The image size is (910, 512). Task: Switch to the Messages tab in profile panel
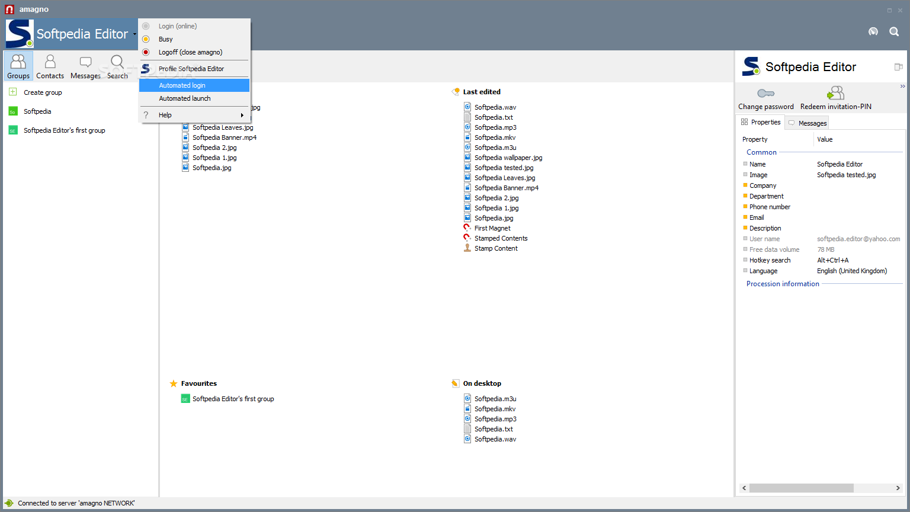tap(807, 123)
